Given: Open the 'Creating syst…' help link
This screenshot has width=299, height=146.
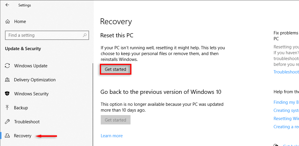Looking at the screenshot, I should (x=286, y=110).
